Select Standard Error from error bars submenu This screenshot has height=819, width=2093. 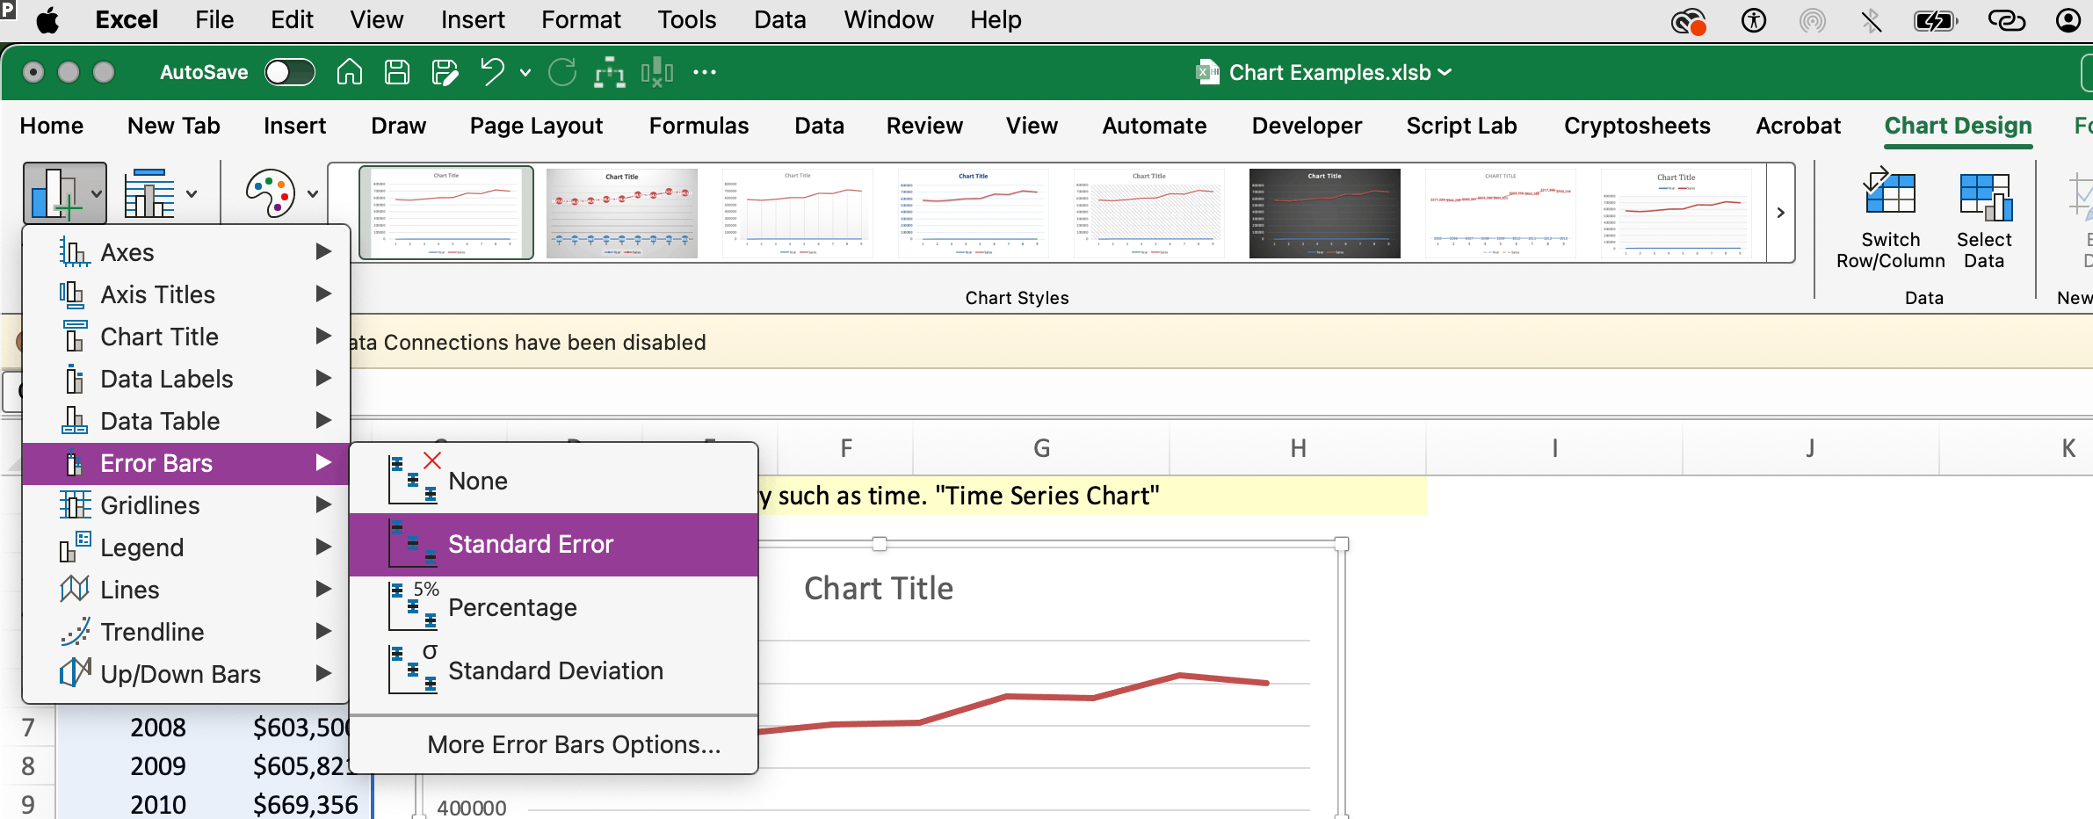[531, 545]
